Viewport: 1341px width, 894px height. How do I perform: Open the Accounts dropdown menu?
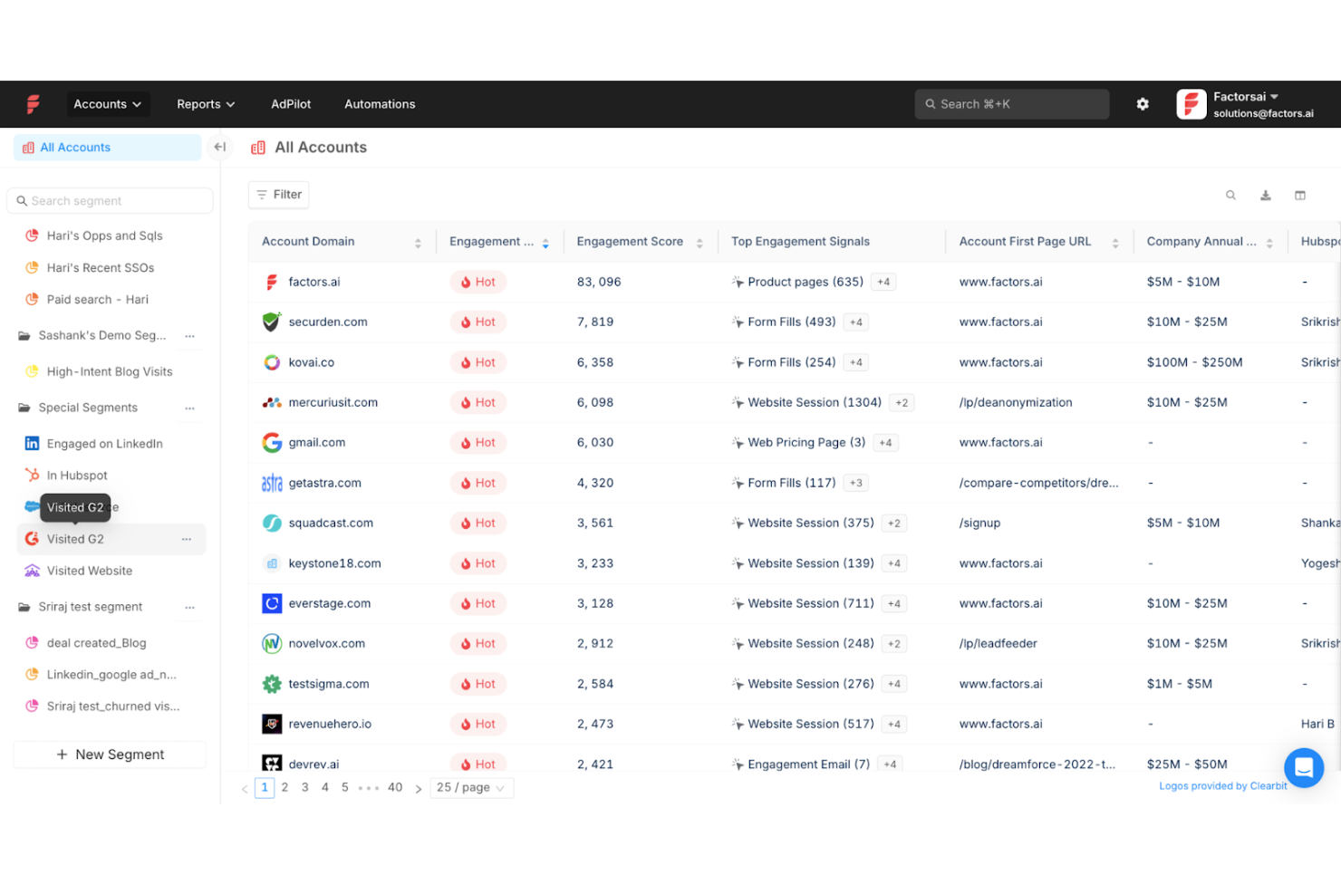(107, 104)
